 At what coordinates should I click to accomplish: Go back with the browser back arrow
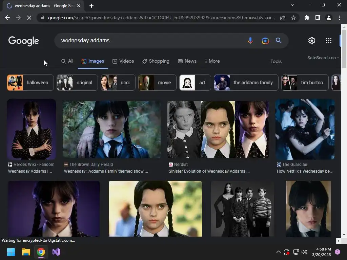point(7,18)
